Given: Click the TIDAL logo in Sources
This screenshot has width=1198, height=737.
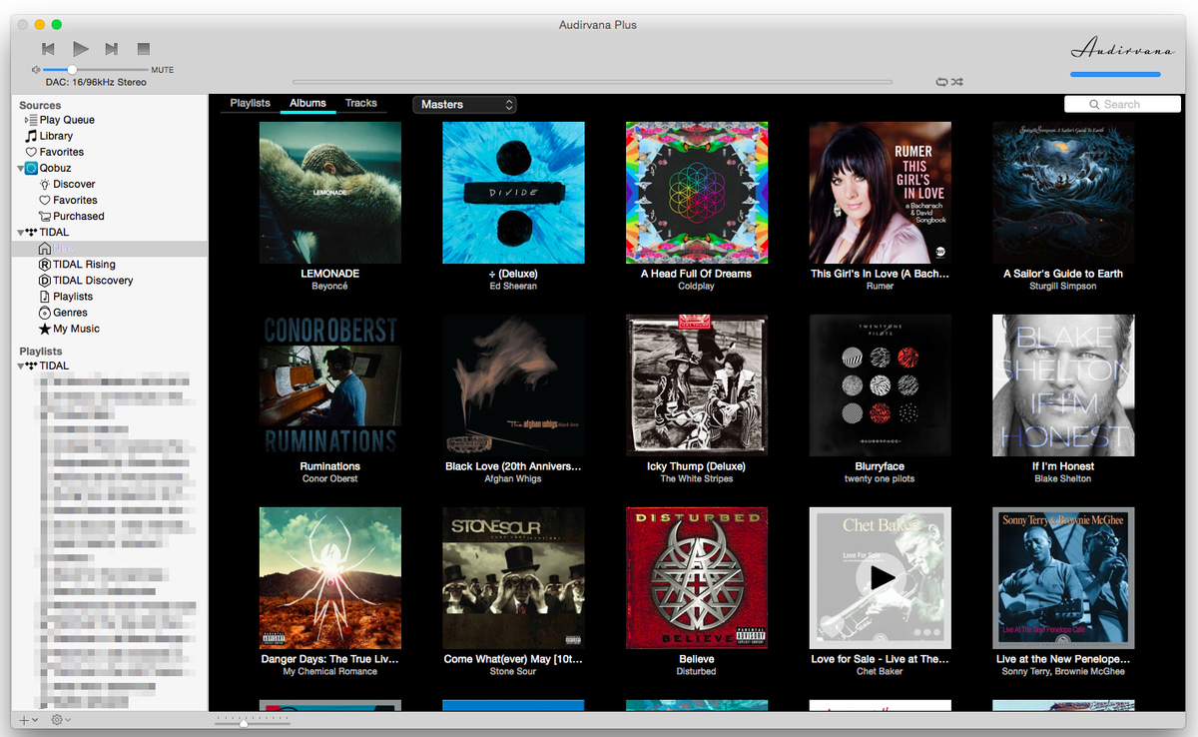Looking at the screenshot, I should [31, 232].
